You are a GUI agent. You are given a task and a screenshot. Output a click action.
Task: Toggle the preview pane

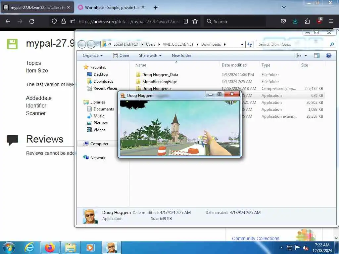(x=317, y=56)
